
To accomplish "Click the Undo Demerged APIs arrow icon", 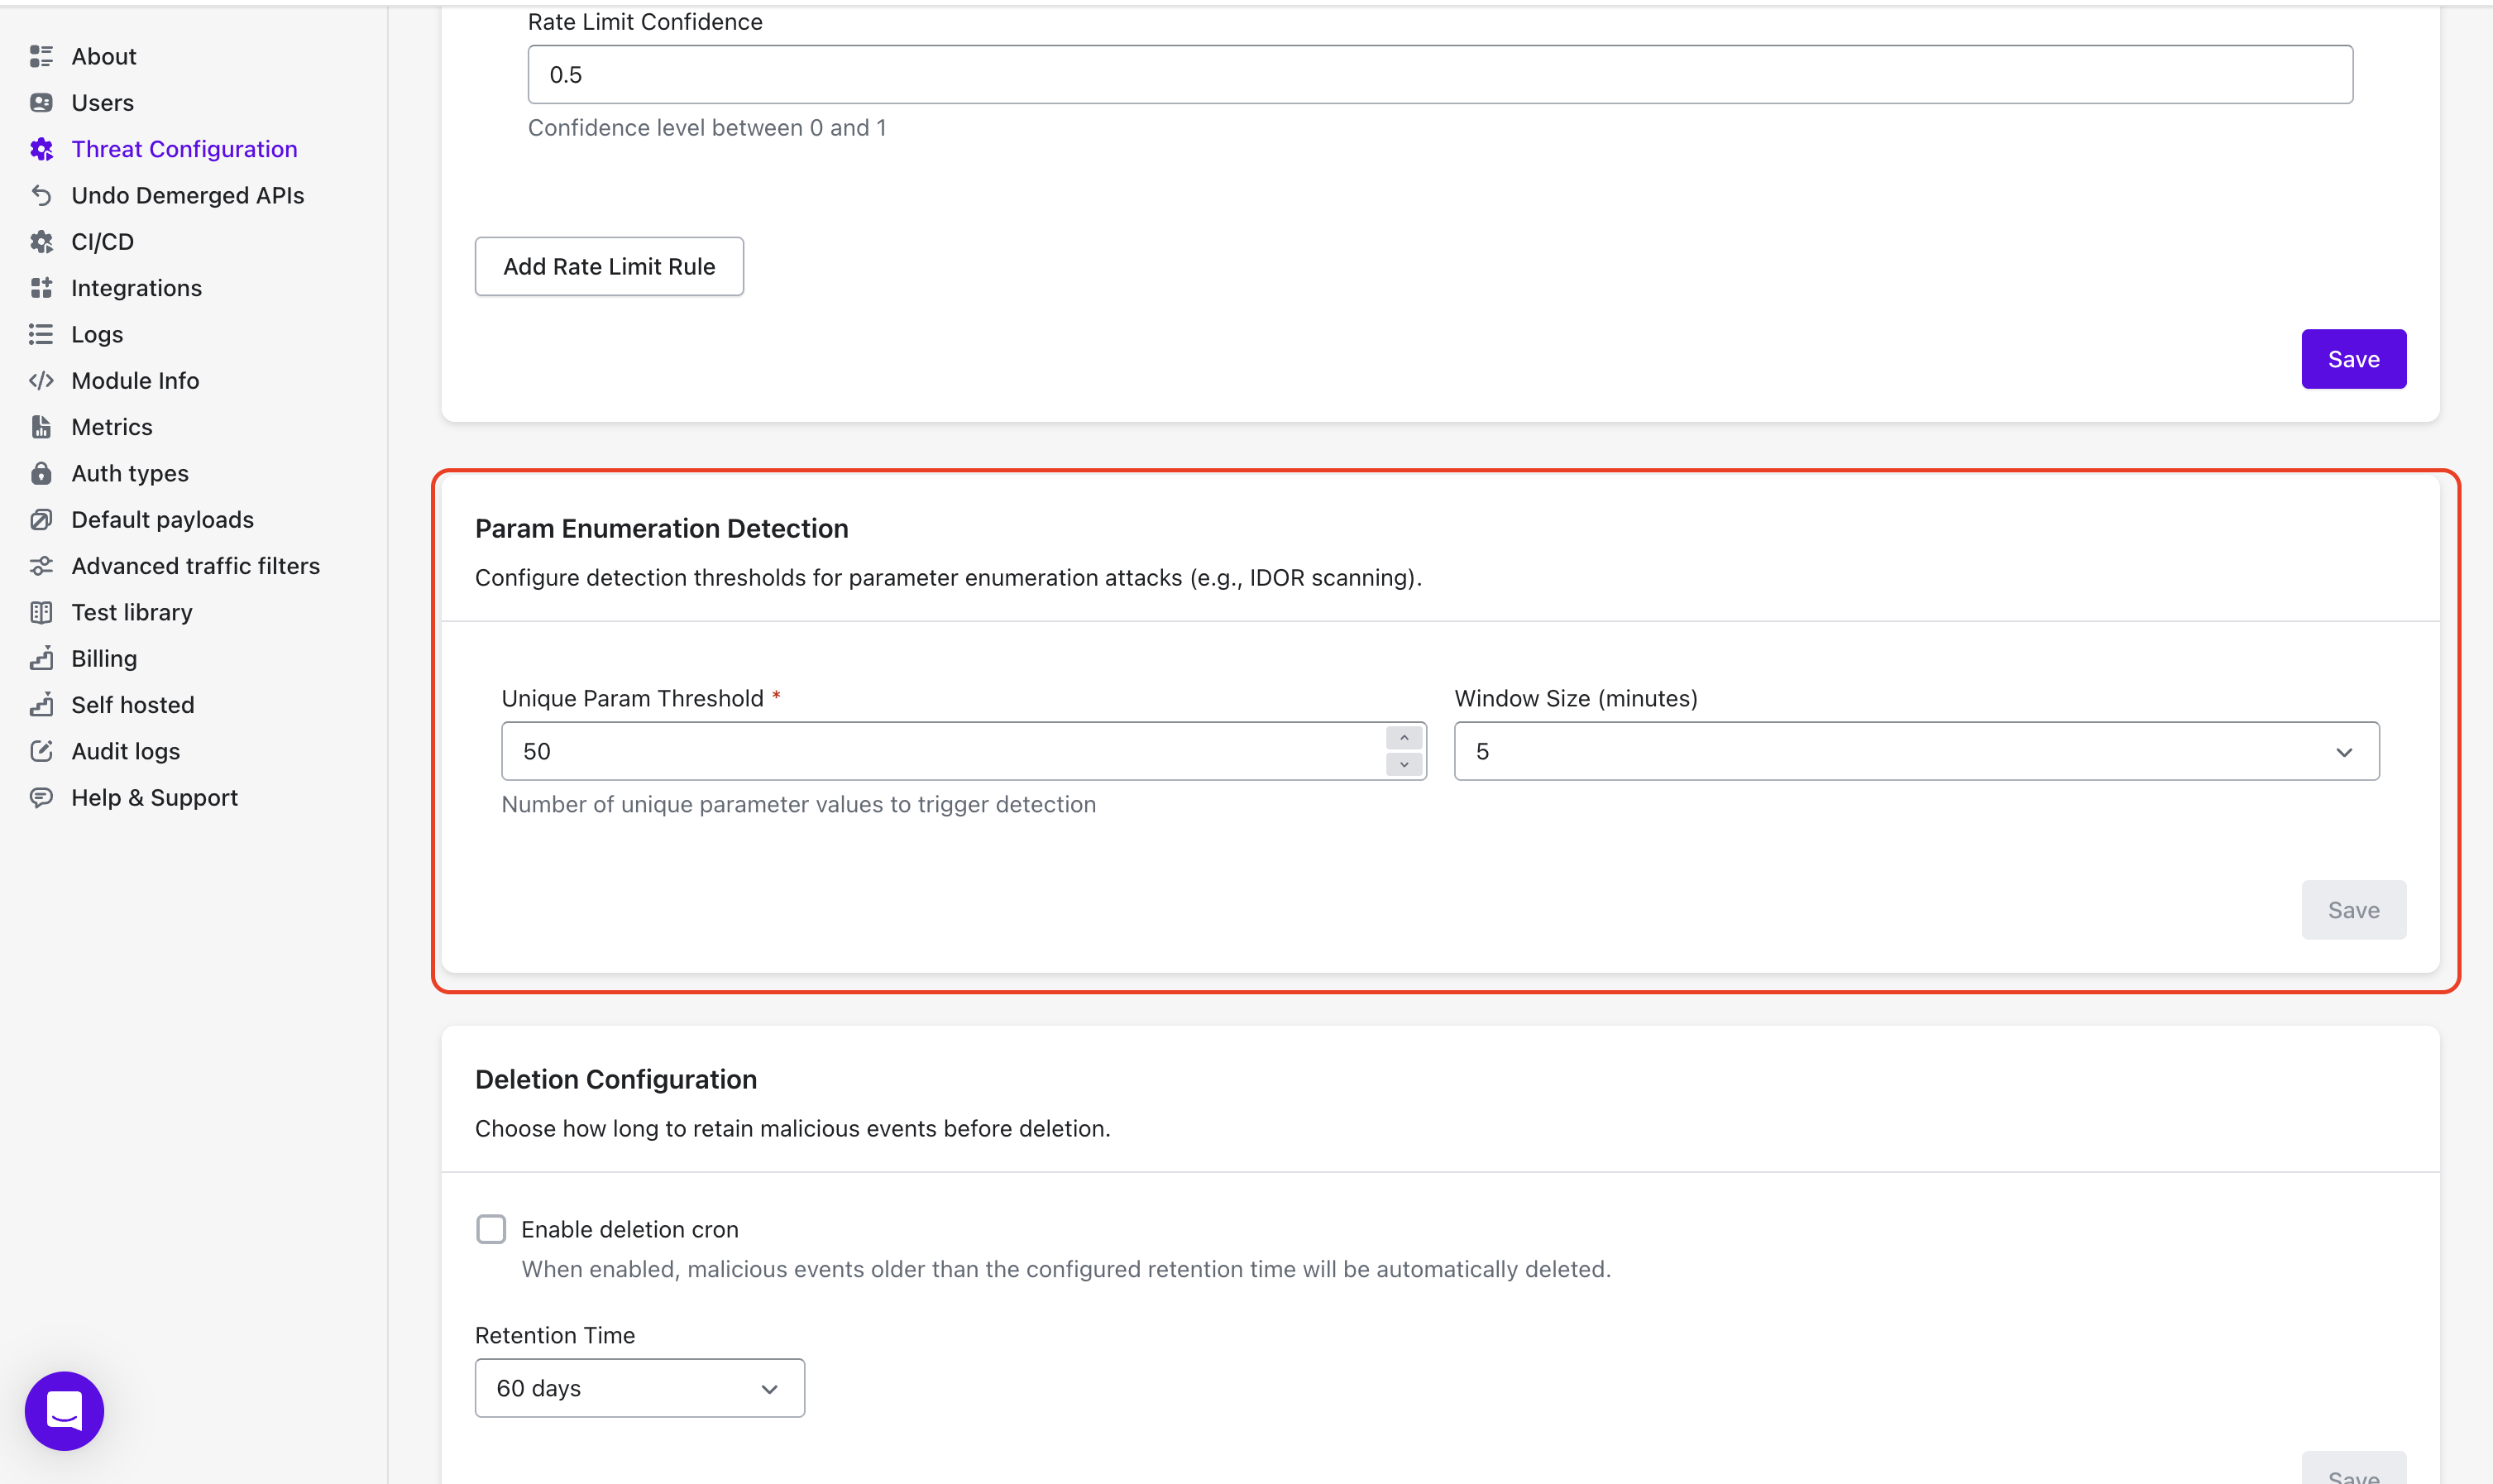I will 41,195.
